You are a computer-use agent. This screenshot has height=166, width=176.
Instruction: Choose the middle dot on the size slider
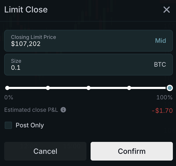click(x=89, y=88)
